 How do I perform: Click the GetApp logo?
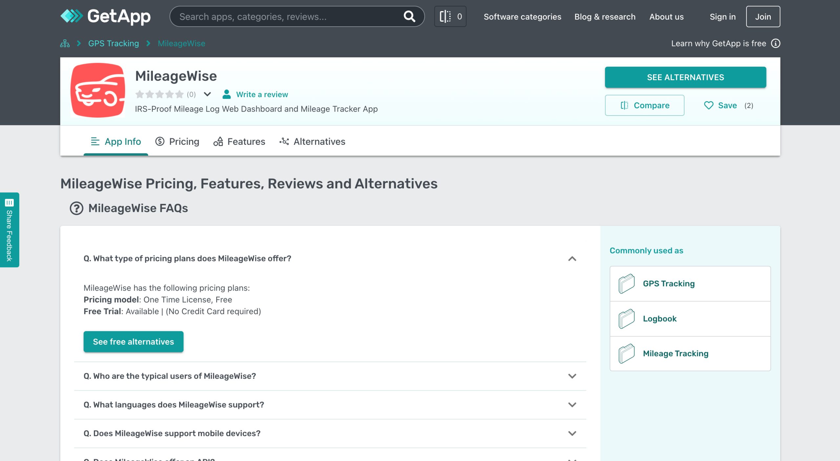pyautogui.click(x=105, y=16)
